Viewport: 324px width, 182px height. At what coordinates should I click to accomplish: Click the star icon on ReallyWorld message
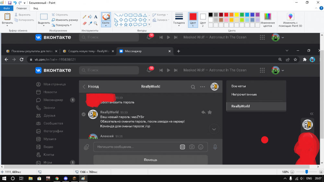(x=210, y=112)
